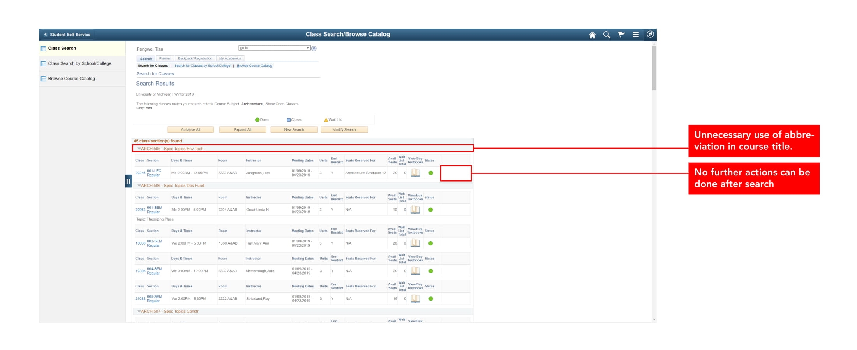
Task: View textbooks icon for class 20963
Action: coord(415,210)
